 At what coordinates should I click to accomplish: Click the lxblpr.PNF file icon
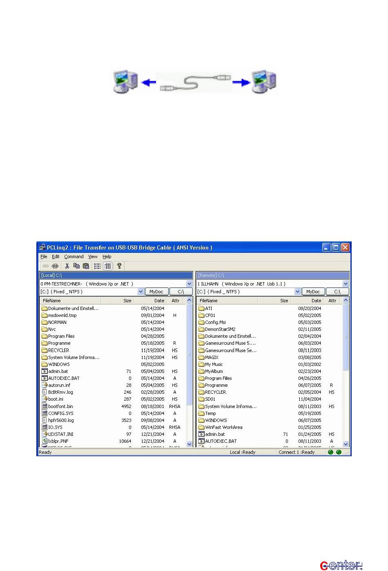point(45,441)
